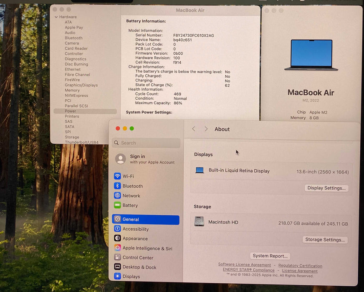Screen dimensions: 364x292
Task: Click the MacBook Air laptop image
Action: click(x=311, y=55)
